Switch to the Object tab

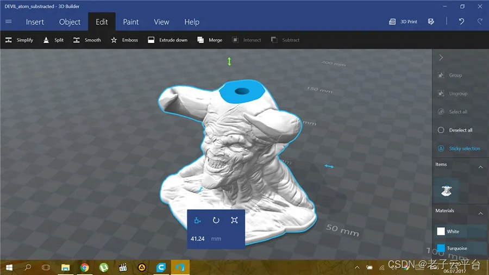(70, 22)
